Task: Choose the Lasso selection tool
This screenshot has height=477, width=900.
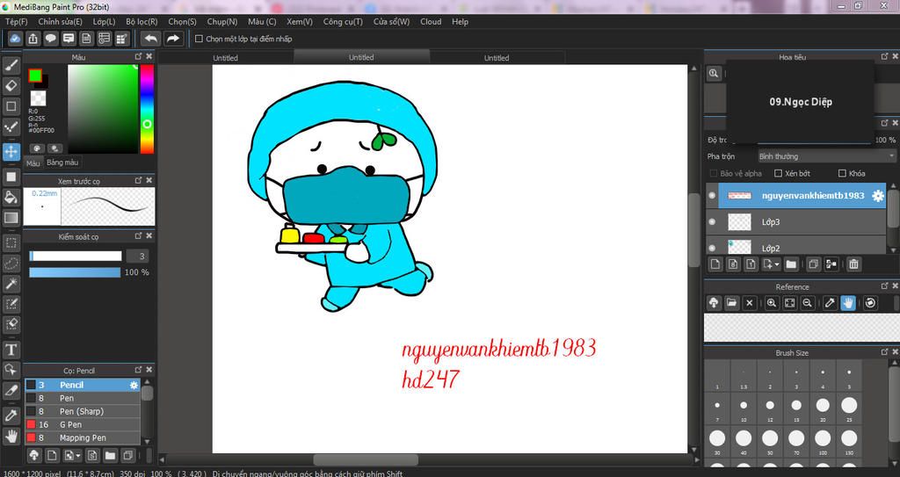Action: 11,263
